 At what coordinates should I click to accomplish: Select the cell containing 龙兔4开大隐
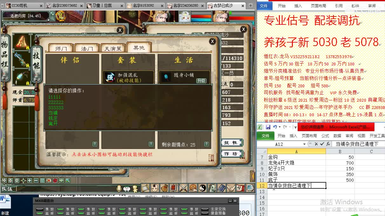[x=296, y=163]
